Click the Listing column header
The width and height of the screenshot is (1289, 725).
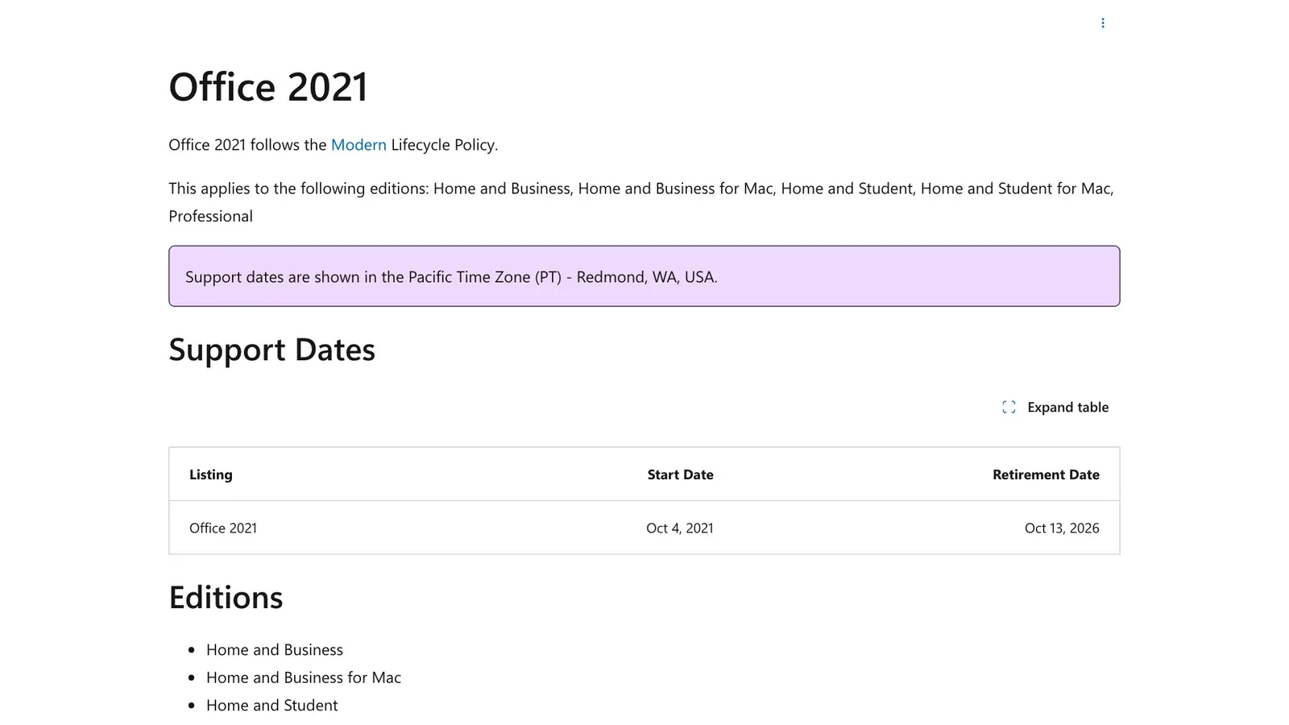(211, 474)
